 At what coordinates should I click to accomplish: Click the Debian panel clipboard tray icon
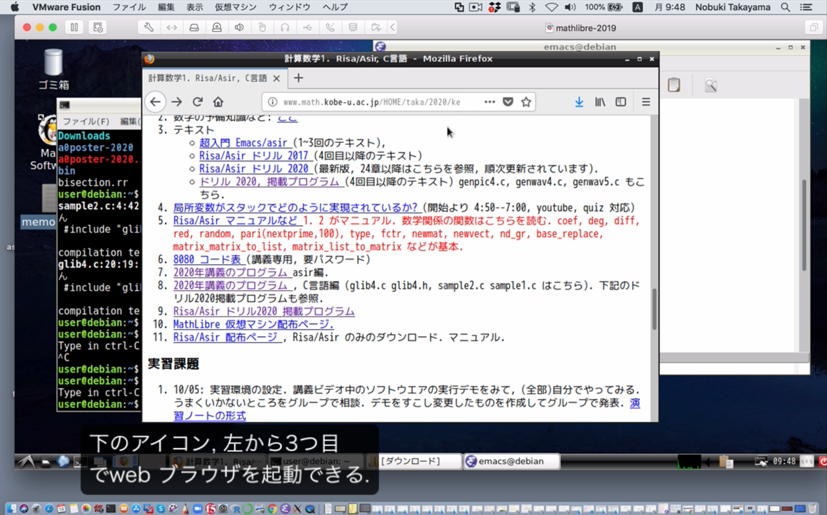coord(726,461)
